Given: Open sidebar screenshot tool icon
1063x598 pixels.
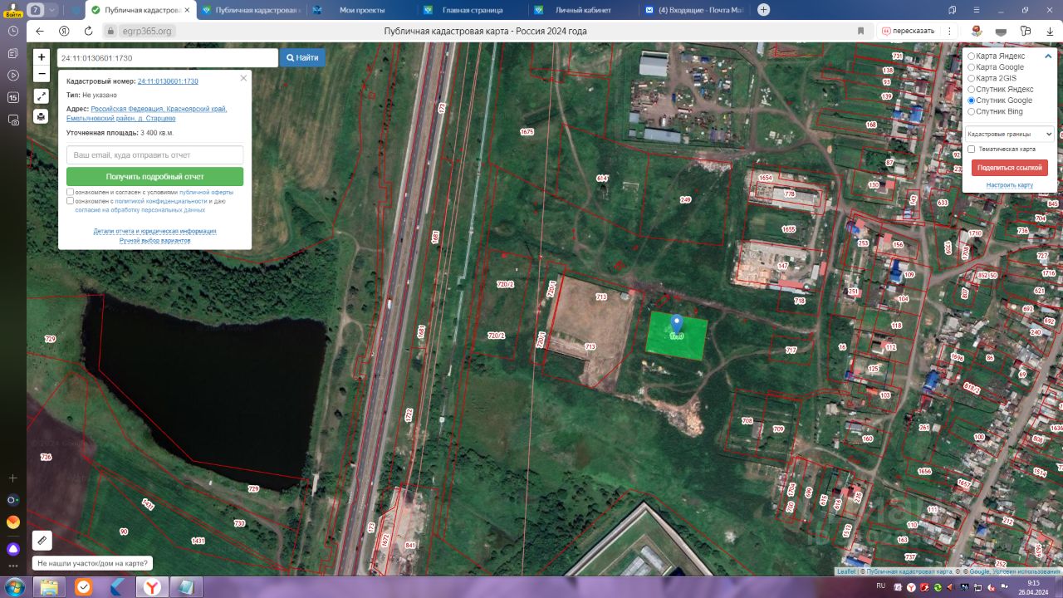Looking at the screenshot, I should 12,120.
